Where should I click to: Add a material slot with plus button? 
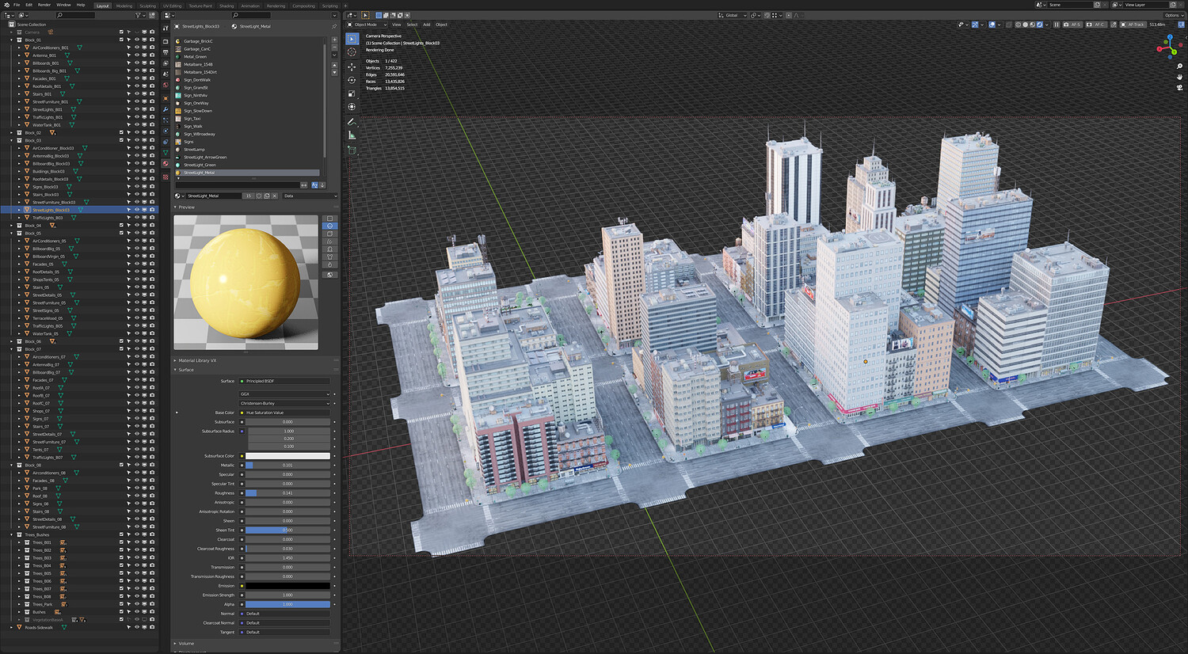334,39
